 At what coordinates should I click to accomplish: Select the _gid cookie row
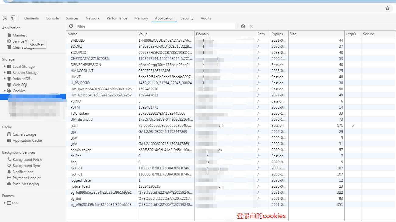(231, 144)
